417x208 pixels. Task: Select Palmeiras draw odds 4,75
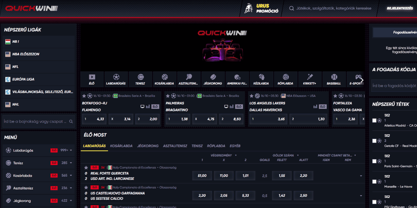[x=205, y=119]
